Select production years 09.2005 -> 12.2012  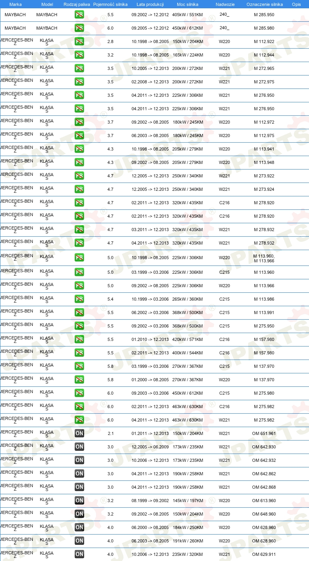(x=150, y=28)
